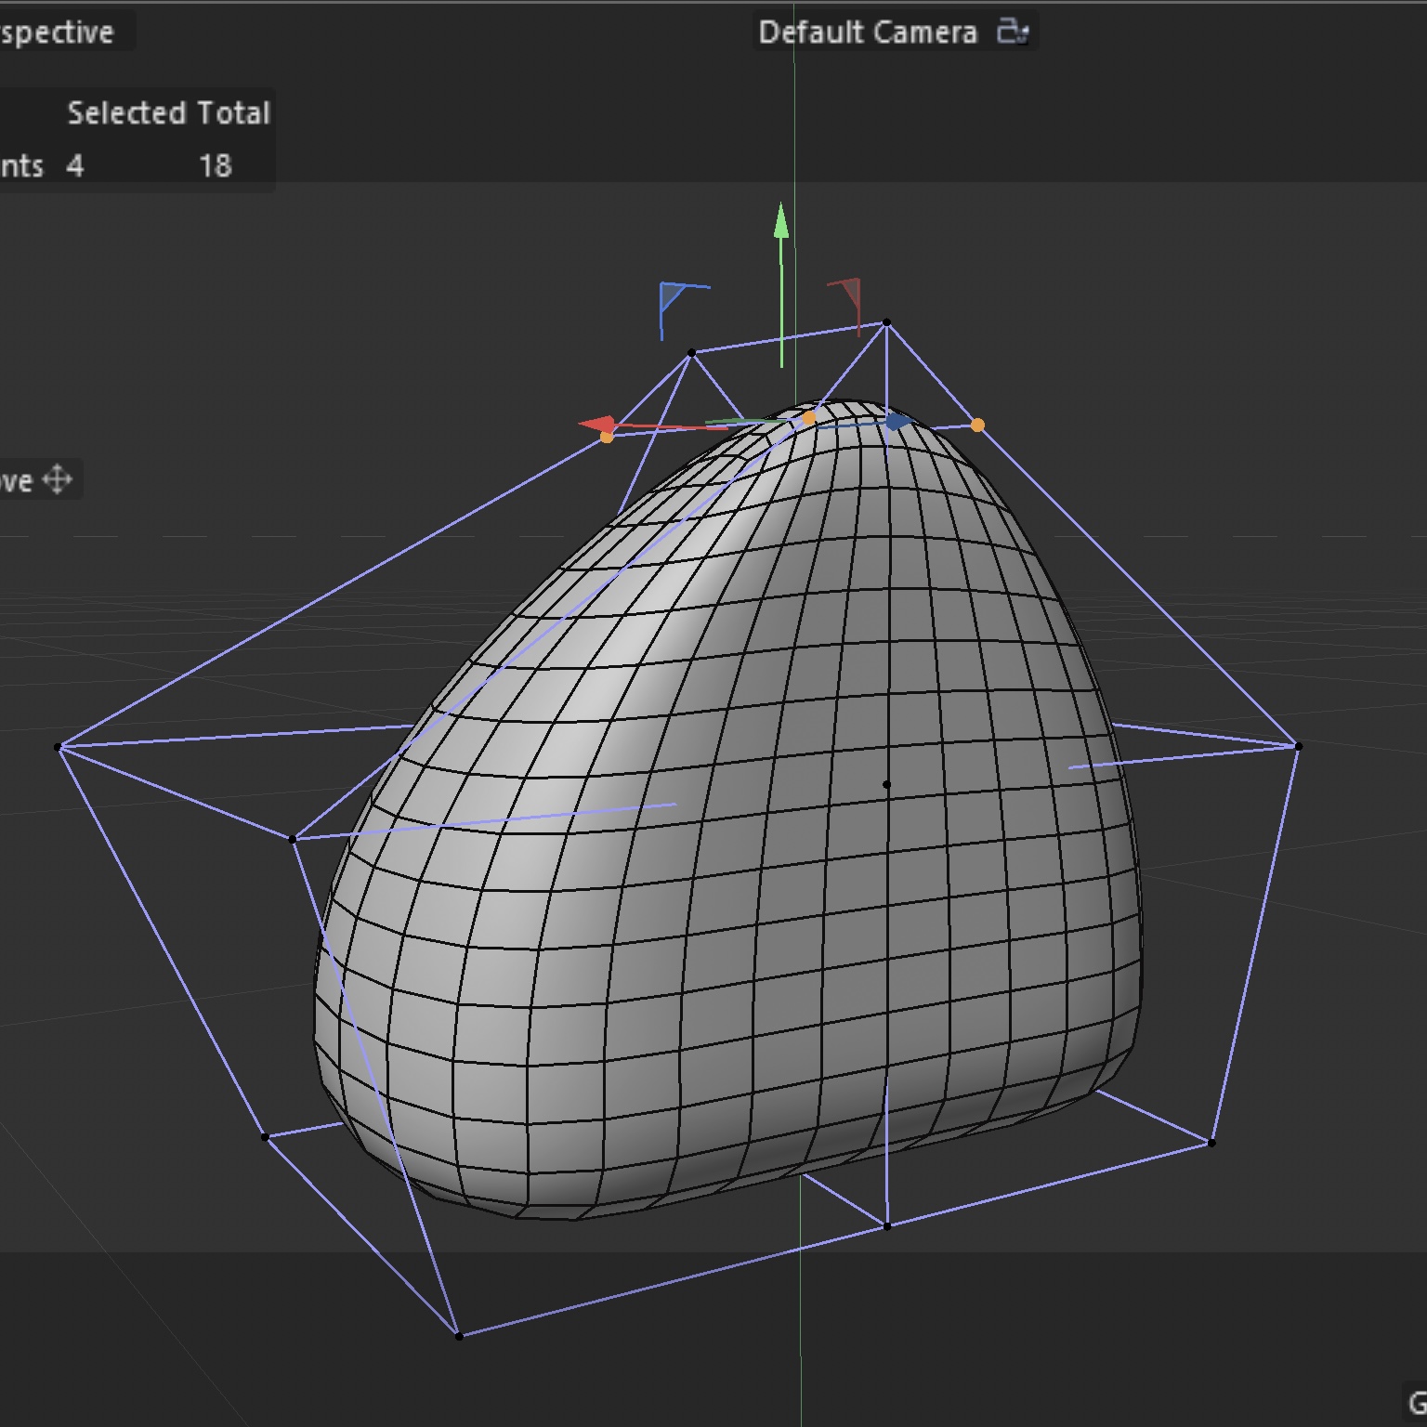Select the far-left corner cage point
The image size is (1427, 1427).
[59, 746]
